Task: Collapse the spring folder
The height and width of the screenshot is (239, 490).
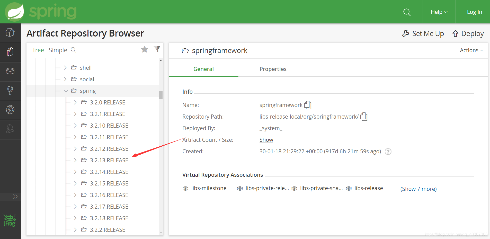Action: [66, 91]
